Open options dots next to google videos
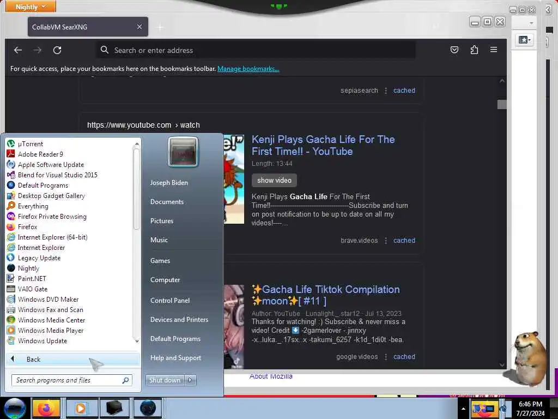Screen dimensions: 558x419 (x=386, y=357)
